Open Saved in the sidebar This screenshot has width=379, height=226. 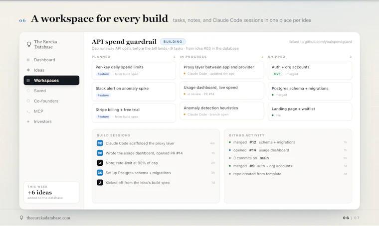[x=51, y=91]
